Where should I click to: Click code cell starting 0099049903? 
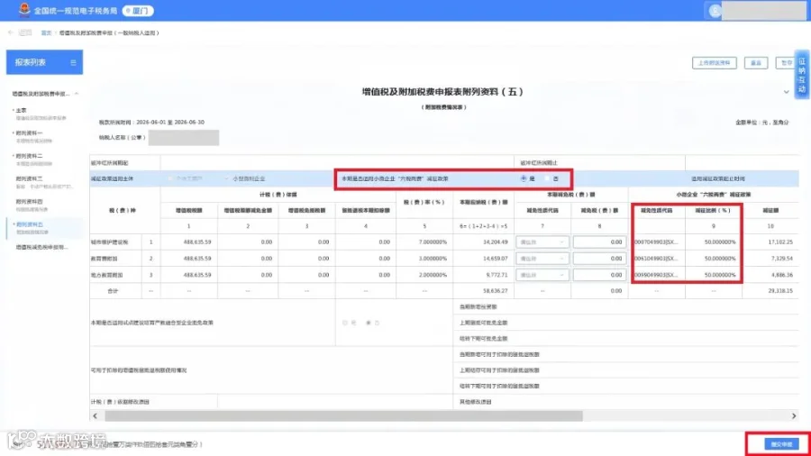[x=656, y=275]
